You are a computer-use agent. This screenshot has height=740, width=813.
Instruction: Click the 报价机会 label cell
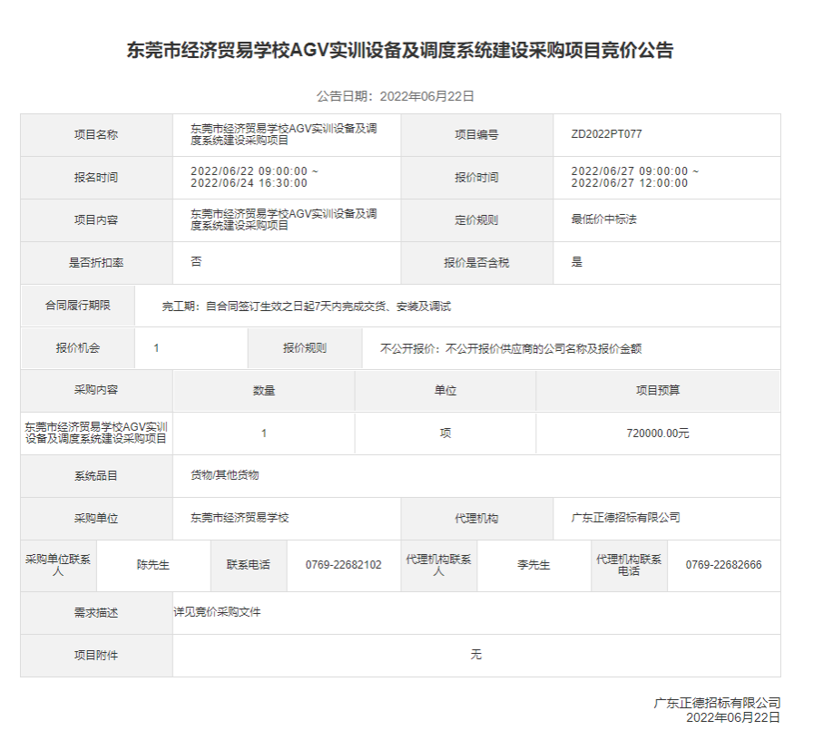[78, 348]
